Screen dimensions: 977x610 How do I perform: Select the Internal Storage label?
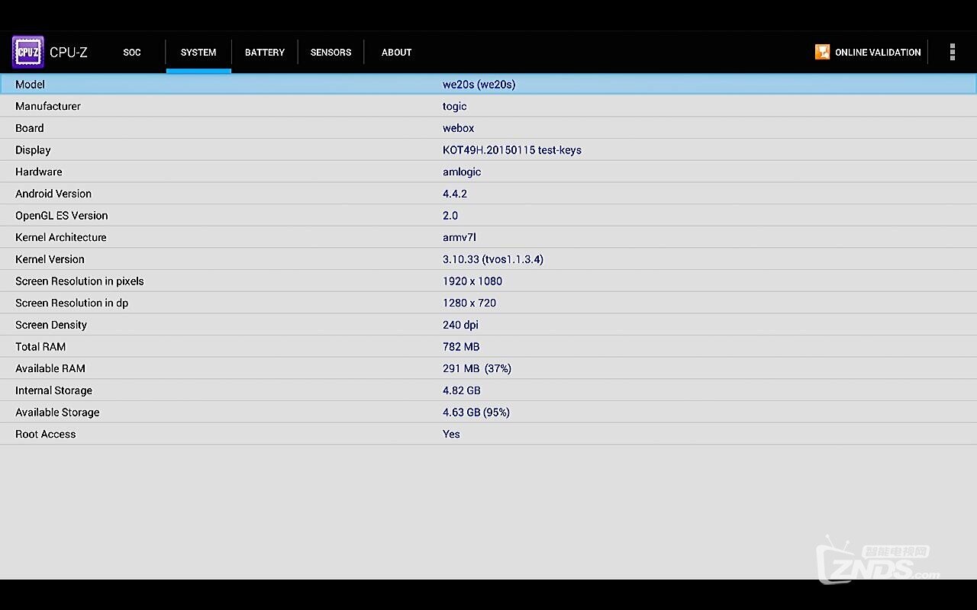[x=53, y=390]
